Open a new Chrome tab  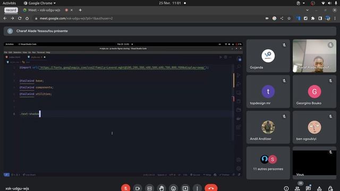[80, 10]
